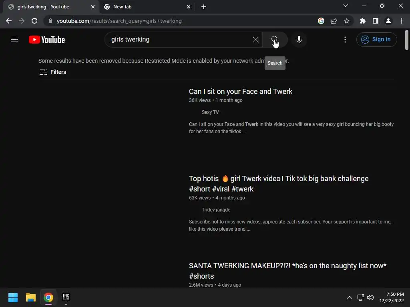Toggle the browser side panel
Screen dimensions: 410x307
tap(376, 21)
